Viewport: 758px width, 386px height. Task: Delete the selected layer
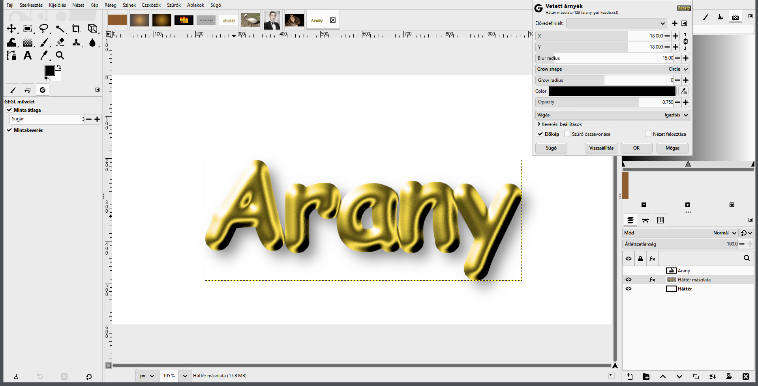(745, 377)
